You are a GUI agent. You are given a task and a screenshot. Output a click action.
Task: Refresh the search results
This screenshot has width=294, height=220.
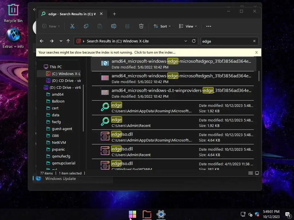click(194, 41)
